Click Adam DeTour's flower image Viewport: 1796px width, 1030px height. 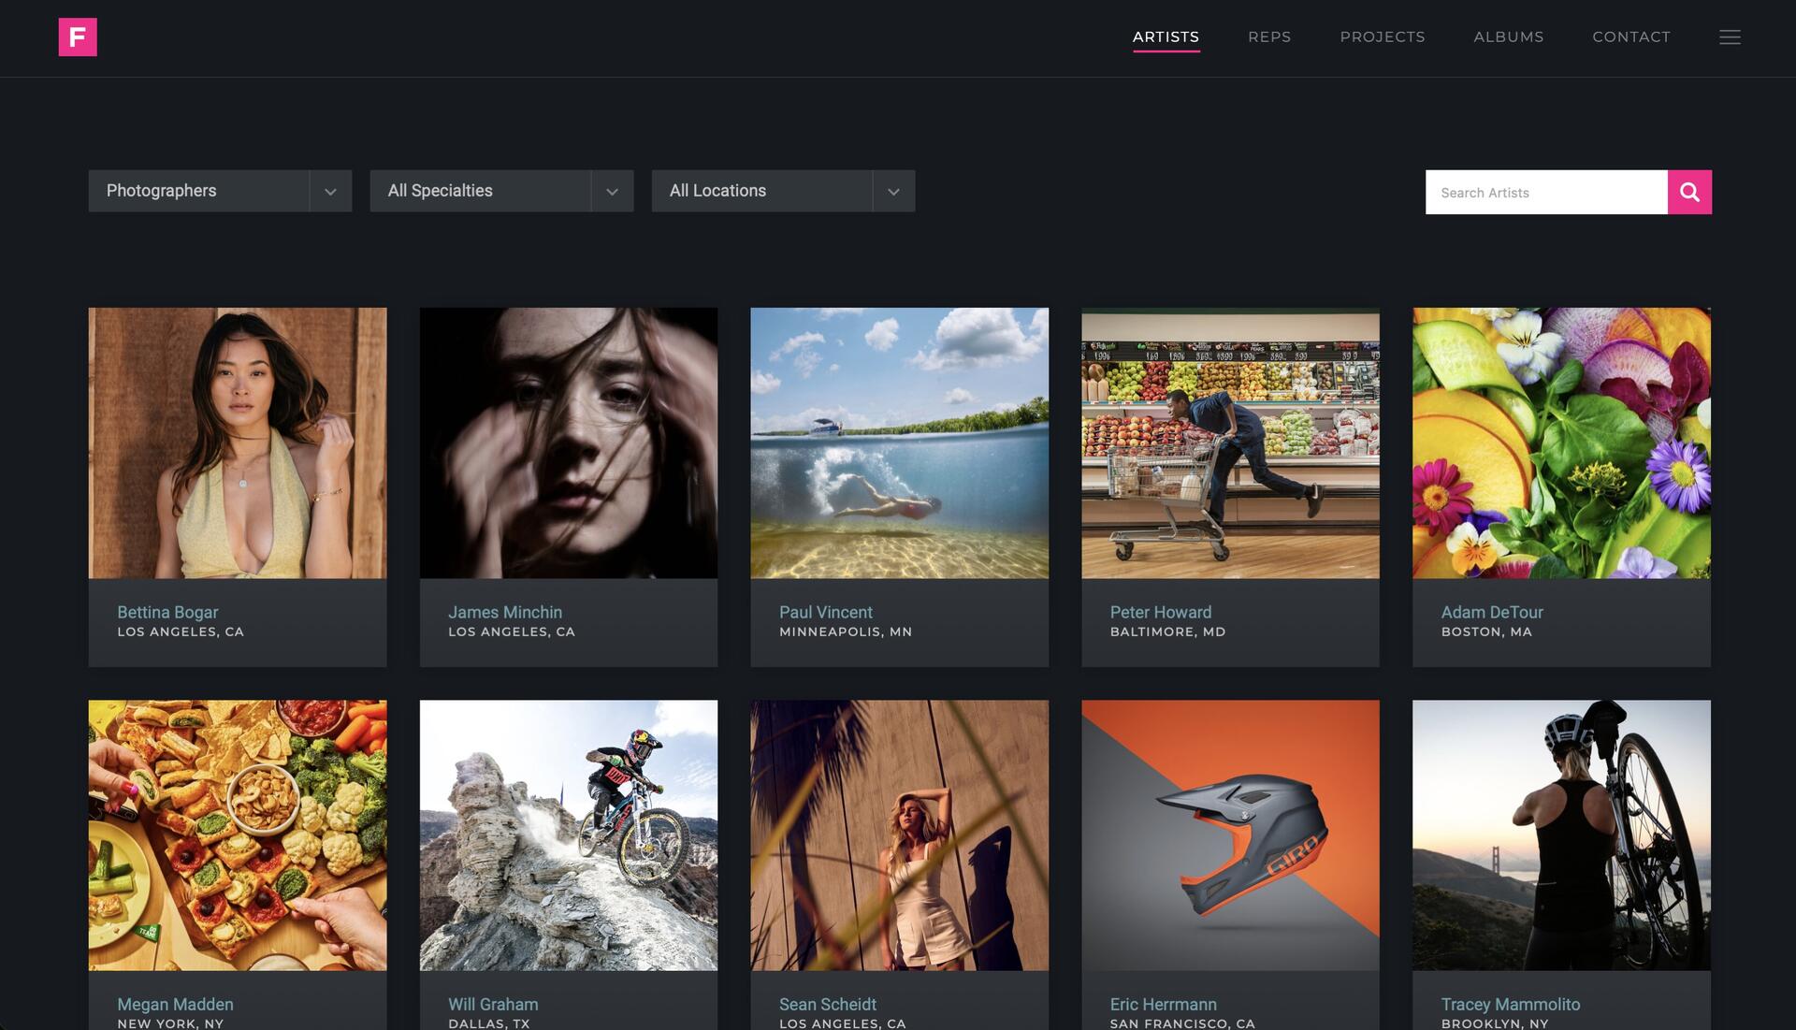[1560, 442]
